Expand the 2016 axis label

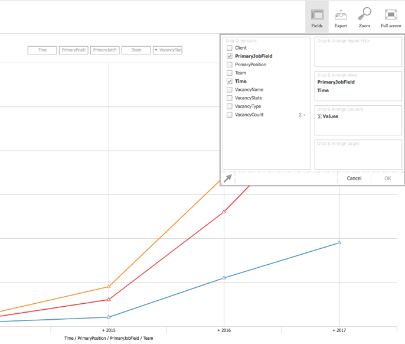(224, 330)
